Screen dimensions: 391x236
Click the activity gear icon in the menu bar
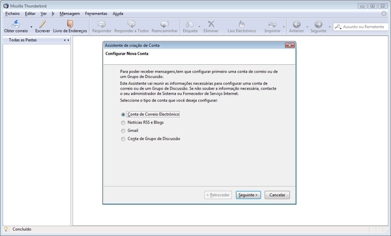384,14
